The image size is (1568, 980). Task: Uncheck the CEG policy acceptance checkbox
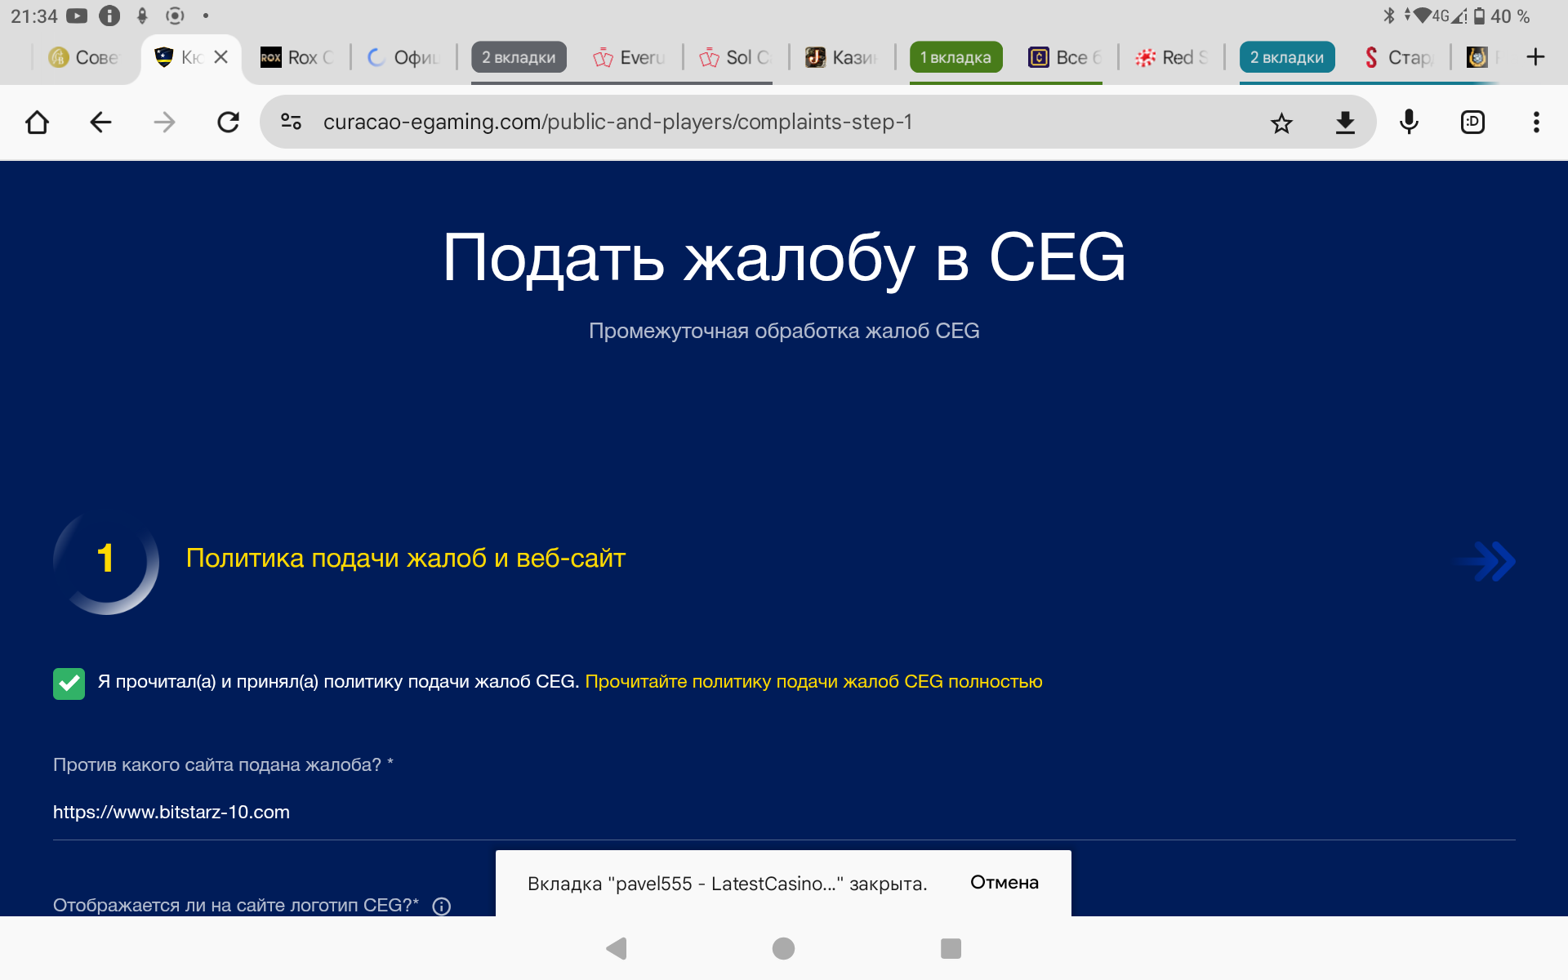coord(69,684)
